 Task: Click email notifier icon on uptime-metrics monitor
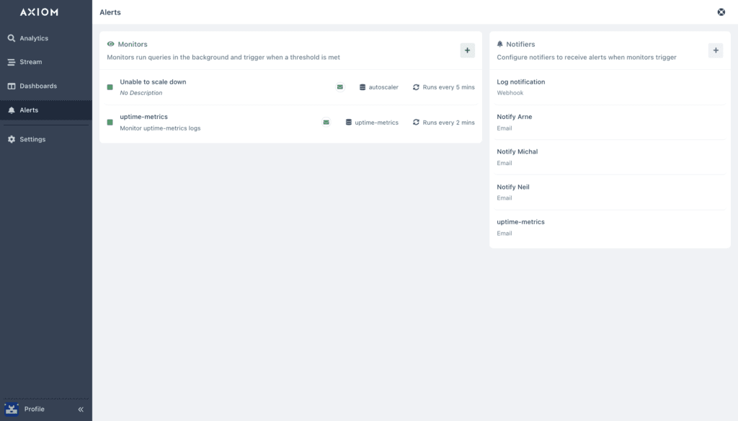point(326,123)
